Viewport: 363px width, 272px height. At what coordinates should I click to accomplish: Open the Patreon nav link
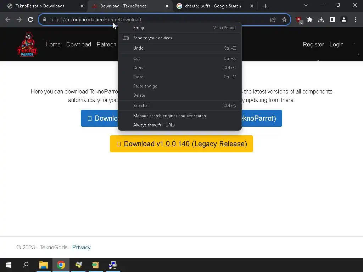106,44
